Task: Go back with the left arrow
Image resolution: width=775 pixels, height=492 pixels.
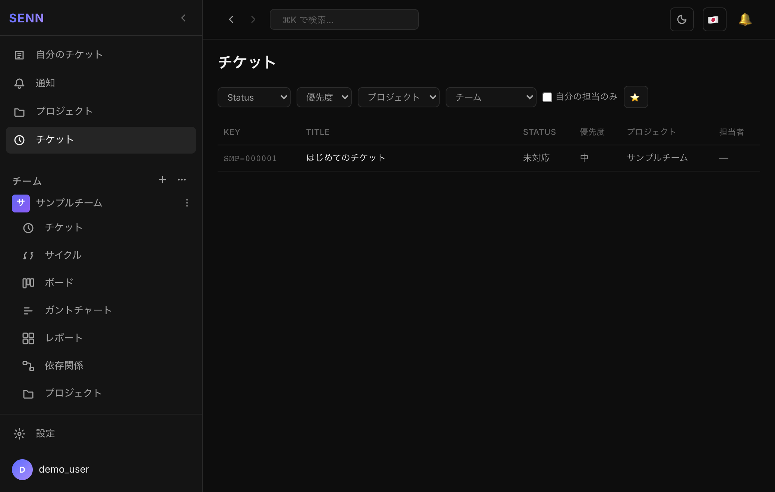Action: pyautogui.click(x=231, y=19)
